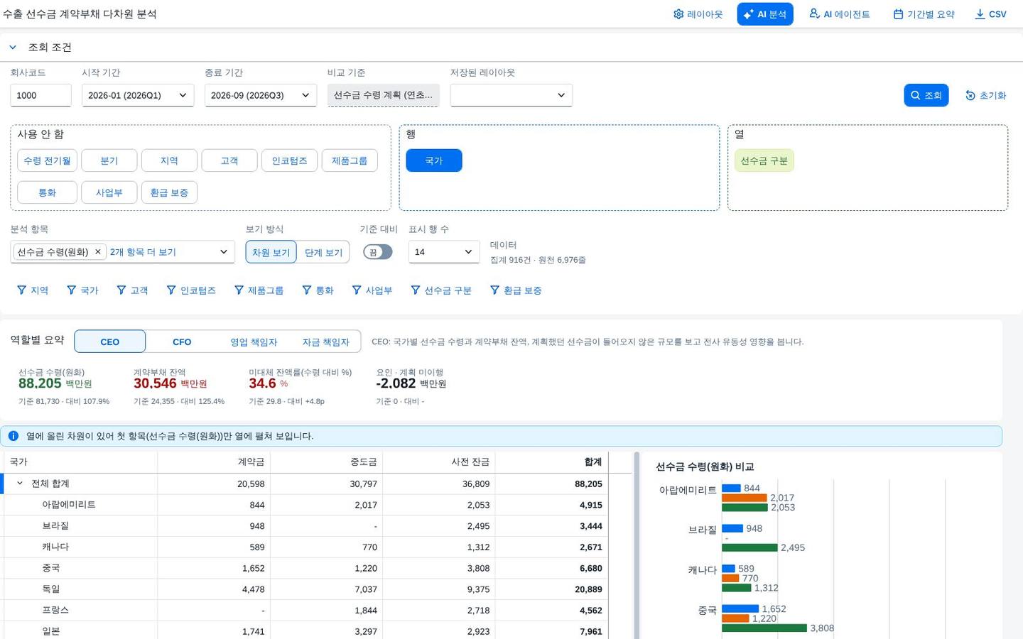
Task: Switch to 단계 보기 mode
Action: pos(323,252)
